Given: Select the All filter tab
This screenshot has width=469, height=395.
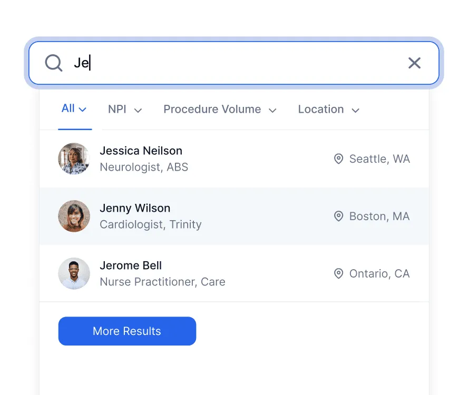Looking at the screenshot, I should (x=74, y=109).
